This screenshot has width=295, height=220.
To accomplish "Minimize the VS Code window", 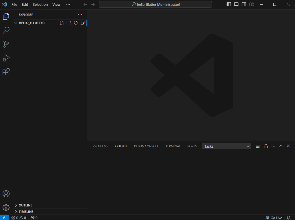I will coord(261,5).
